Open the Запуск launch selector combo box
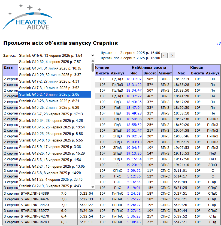Image resolution: width=221 pixels, height=226 pixels. 56,55
